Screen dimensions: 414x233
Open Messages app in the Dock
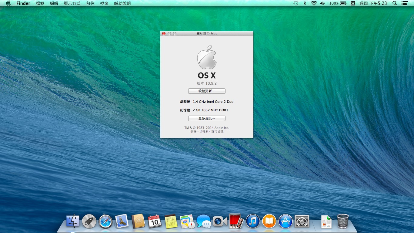[x=204, y=221]
